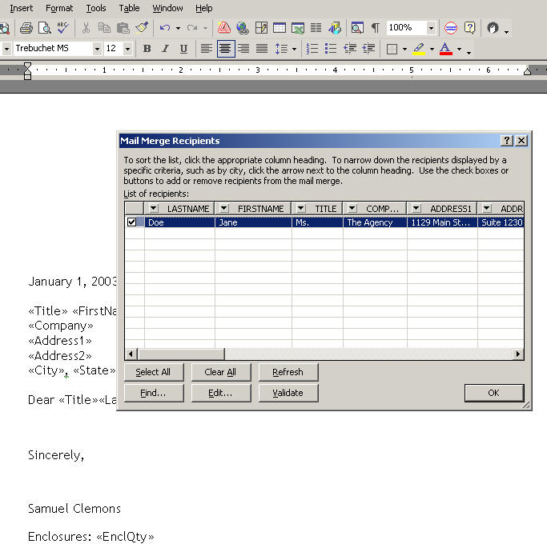Viewport: 547px width, 544px height.
Task: Open the Trebuchet MS font dropdown
Action: coord(97,49)
